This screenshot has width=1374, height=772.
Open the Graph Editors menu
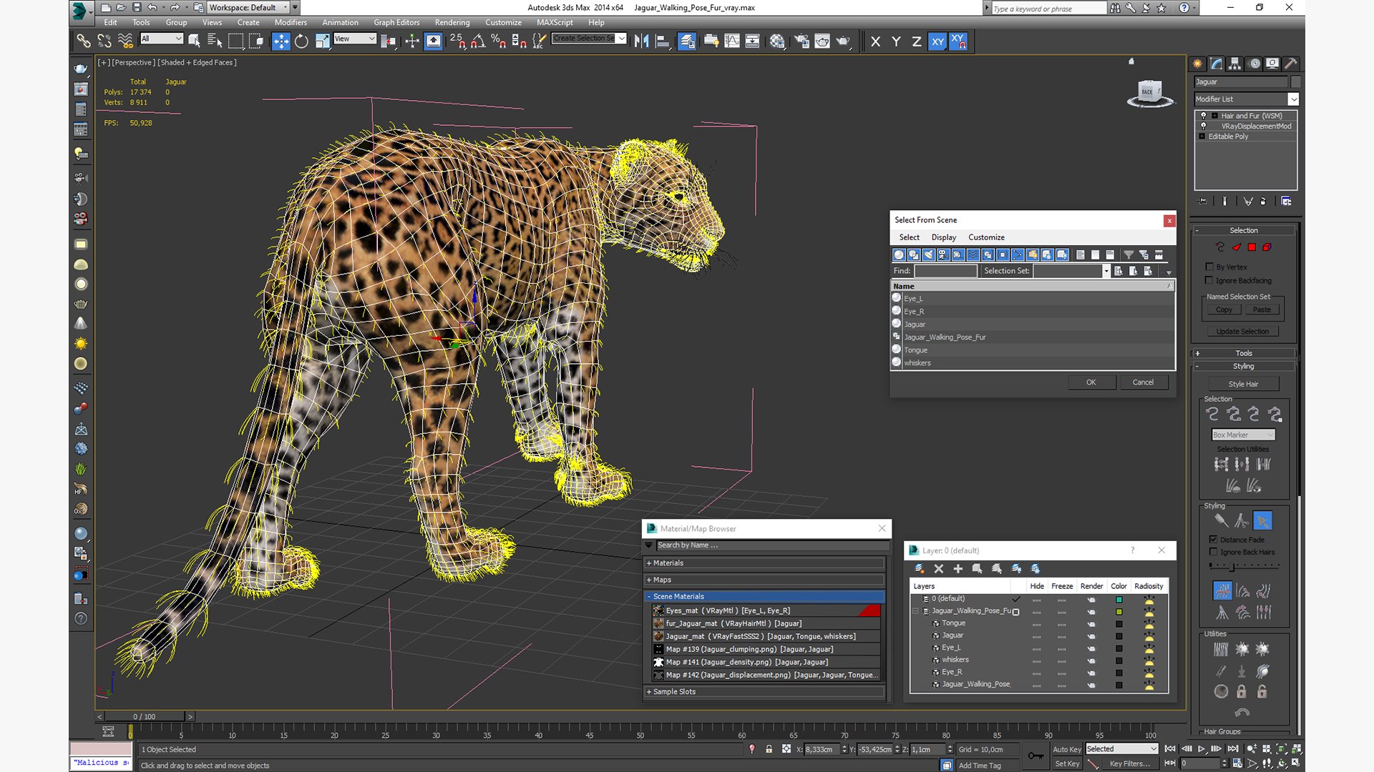(x=396, y=22)
